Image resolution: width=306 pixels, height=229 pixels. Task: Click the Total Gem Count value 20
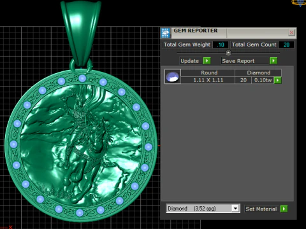286,45
